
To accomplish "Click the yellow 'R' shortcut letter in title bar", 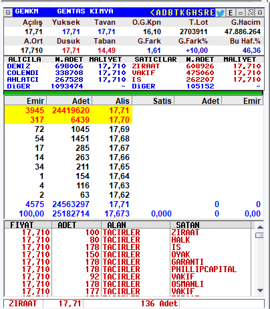I will 206,13.
